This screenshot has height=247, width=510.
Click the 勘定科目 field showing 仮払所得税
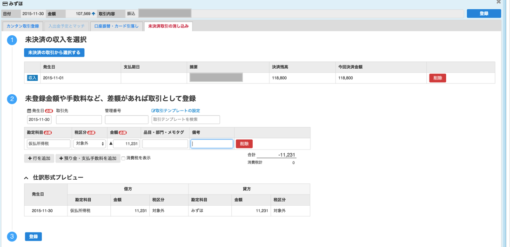[x=48, y=144]
